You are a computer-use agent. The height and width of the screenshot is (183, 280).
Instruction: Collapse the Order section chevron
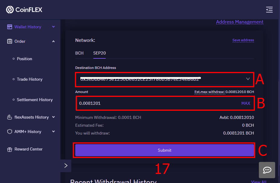pos(53,41)
